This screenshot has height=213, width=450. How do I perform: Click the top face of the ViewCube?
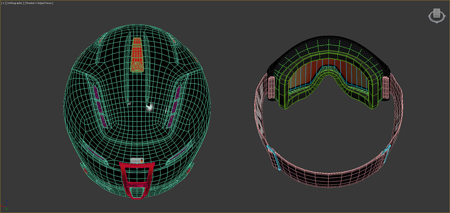coord(437,11)
